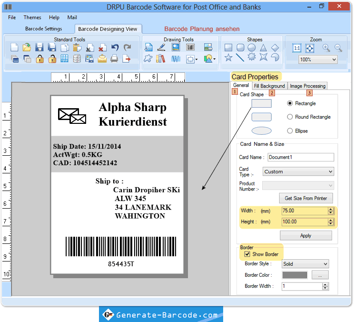Insert WordArt with the W icon
The width and height of the screenshot is (354, 322).
(176, 59)
